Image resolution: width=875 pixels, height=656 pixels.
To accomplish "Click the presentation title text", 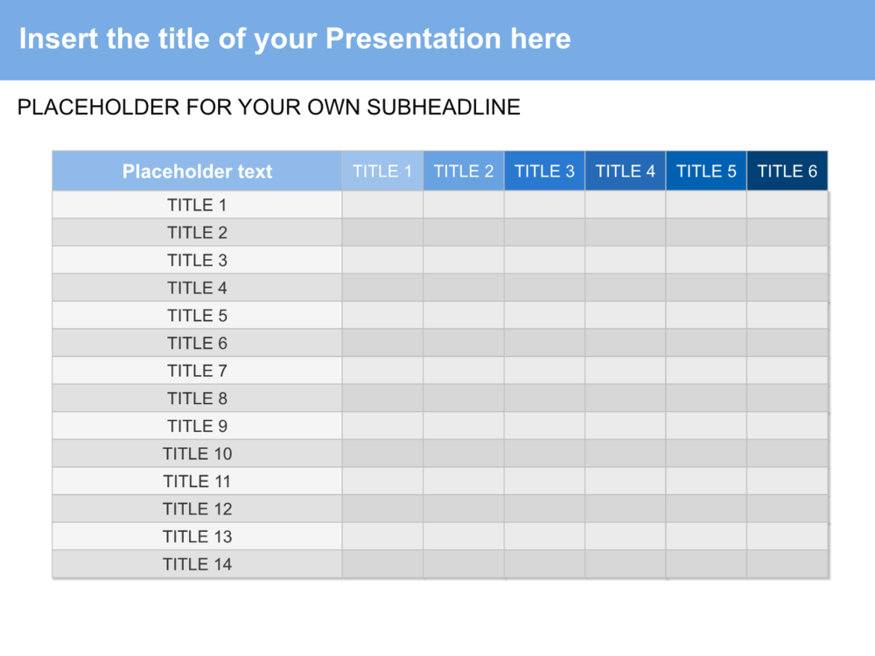I will [295, 39].
